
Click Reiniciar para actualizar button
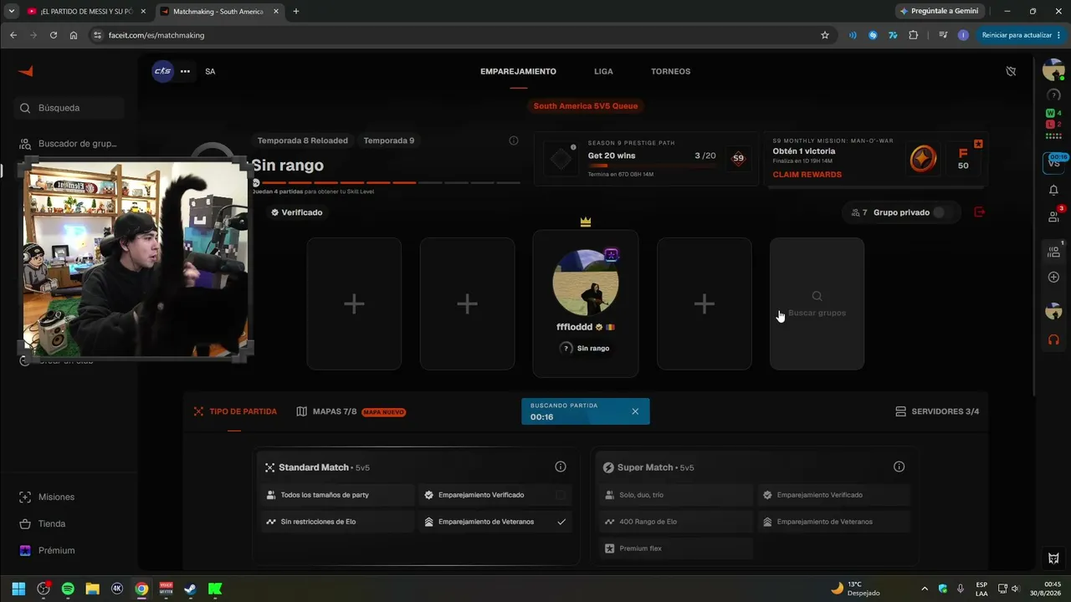pos(1021,35)
